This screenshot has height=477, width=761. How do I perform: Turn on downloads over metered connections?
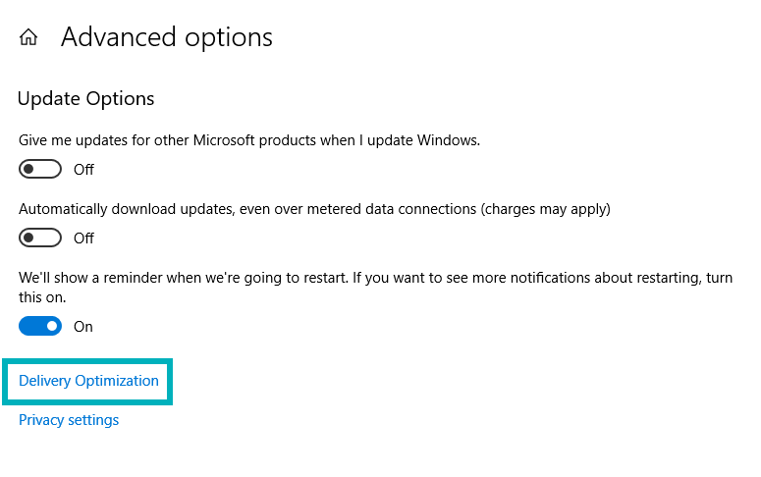coord(40,238)
